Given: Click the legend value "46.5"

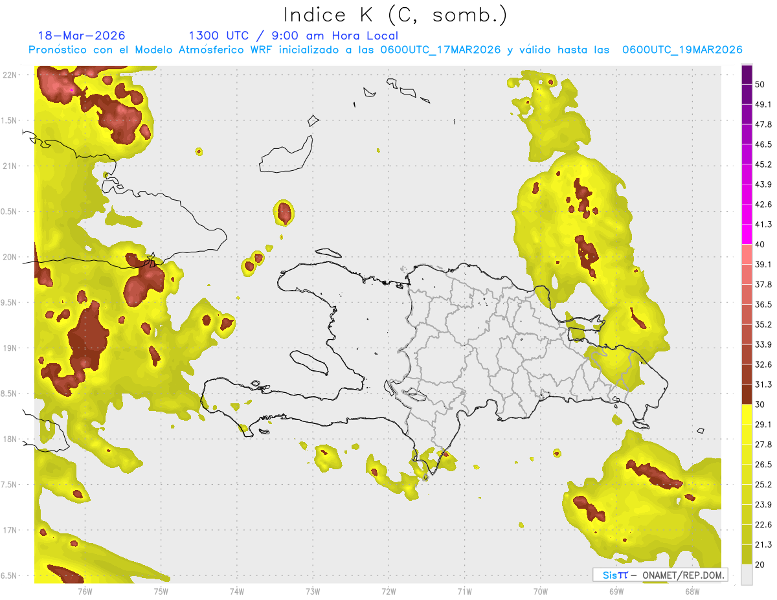Looking at the screenshot, I should pos(763,145).
